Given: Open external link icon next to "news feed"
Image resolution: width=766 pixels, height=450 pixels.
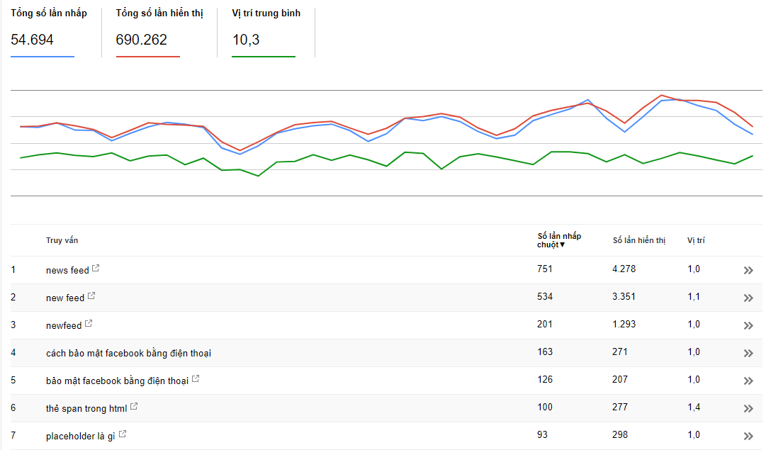Looking at the screenshot, I should click(x=96, y=269).
